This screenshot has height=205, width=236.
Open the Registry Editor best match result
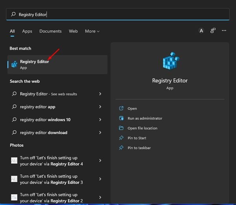(57, 64)
